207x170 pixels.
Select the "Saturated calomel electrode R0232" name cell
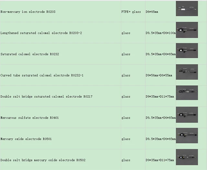pyautogui.click(x=30, y=54)
